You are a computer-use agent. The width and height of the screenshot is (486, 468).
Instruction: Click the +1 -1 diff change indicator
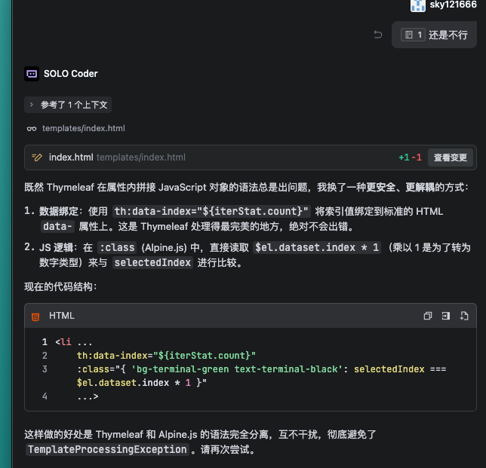(410, 158)
